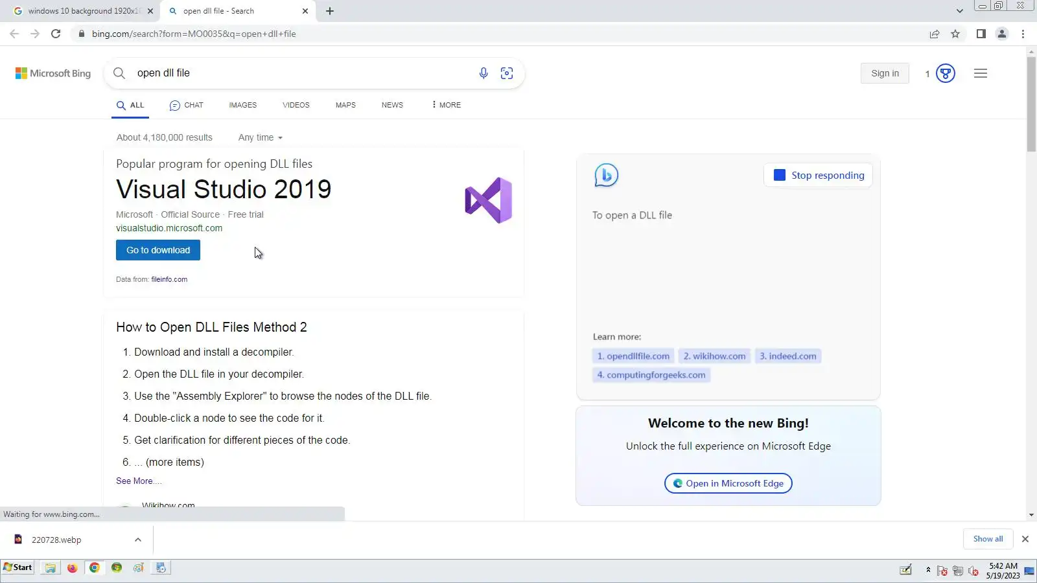Open Bing hamburger settings menu
Viewport: 1037px width, 583px height.
tap(981, 74)
